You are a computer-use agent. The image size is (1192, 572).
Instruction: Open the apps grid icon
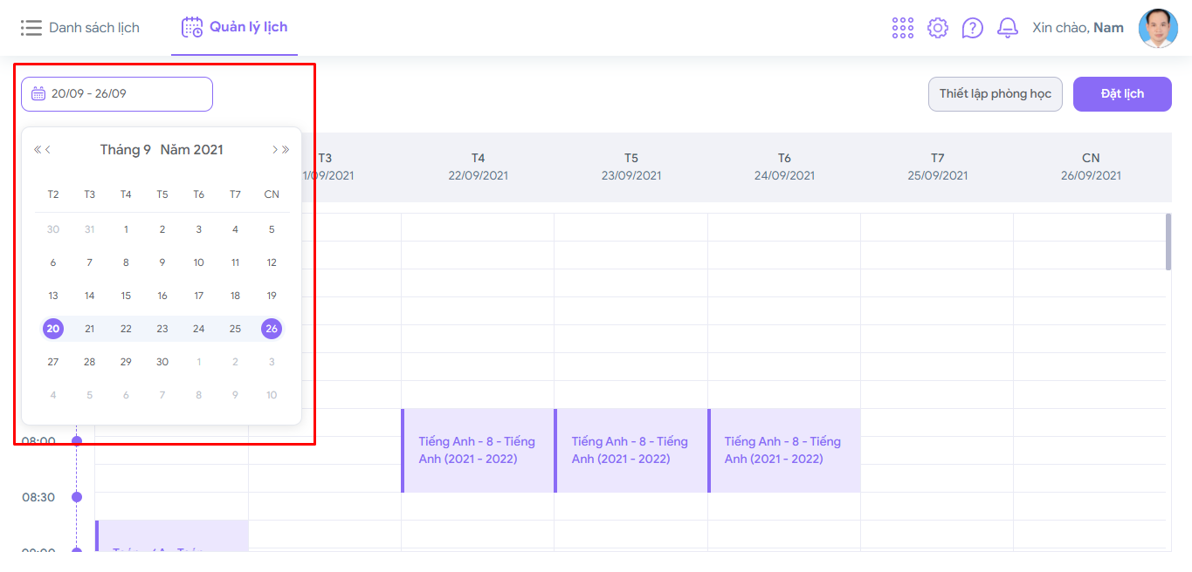coord(903,28)
